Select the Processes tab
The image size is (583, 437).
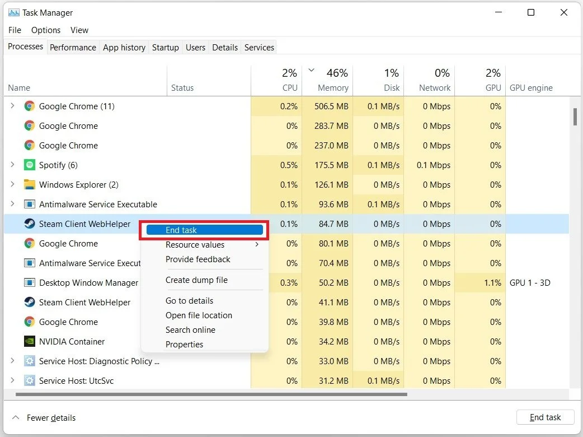click(x=25, y=47)
